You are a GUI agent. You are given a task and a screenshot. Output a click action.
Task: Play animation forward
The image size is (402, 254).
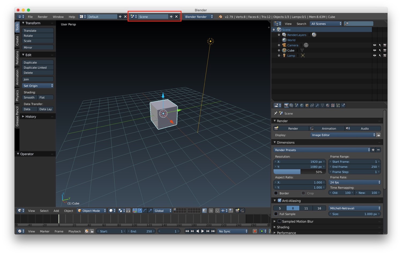pos(203,231)
